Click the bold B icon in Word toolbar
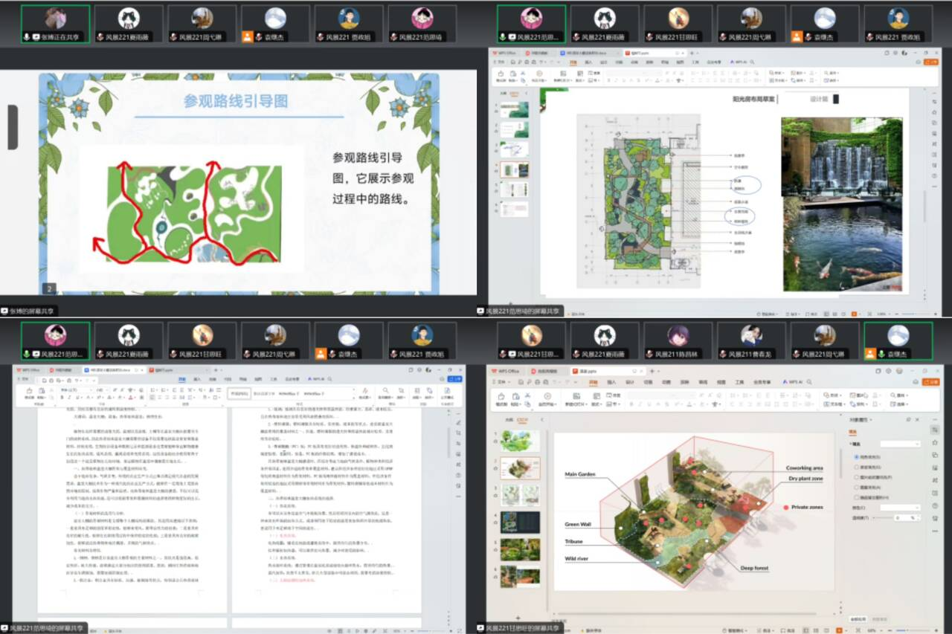 click(x=61, y=398)
